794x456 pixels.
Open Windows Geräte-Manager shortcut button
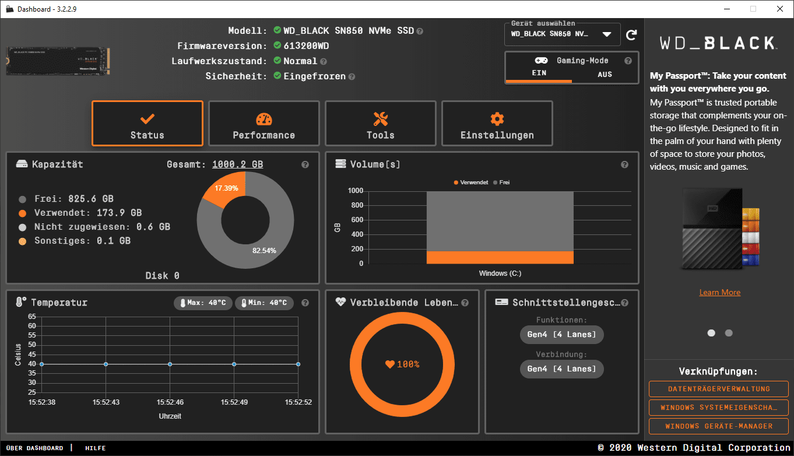tap(719, 426)
